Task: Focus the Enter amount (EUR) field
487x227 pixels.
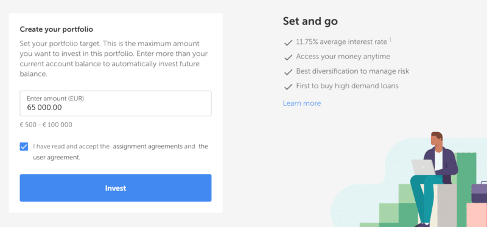Action: click(x=116, y=103)
